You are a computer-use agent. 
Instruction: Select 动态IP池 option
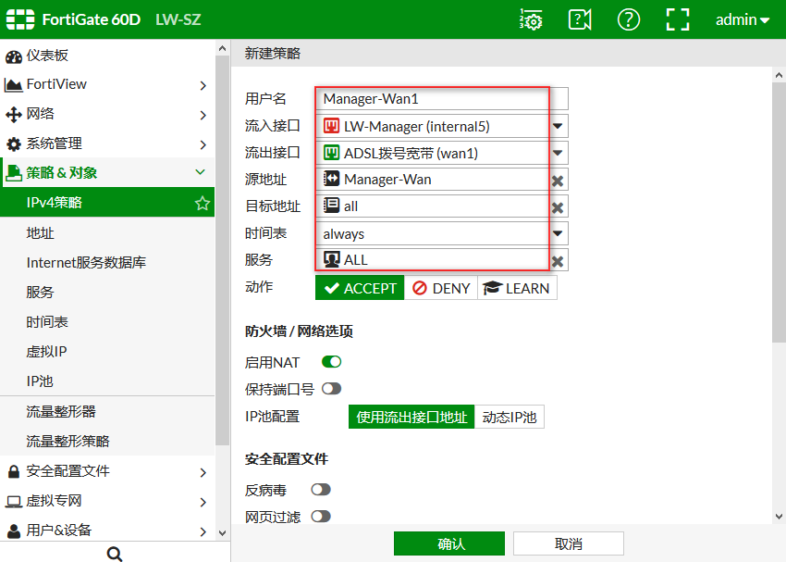coord(510,417)
